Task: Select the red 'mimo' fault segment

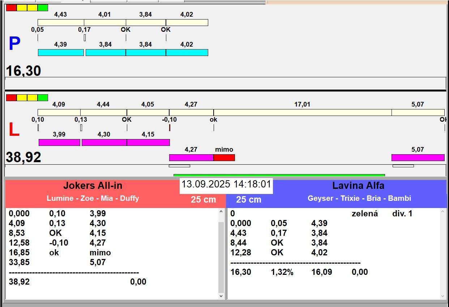Action: point(224,157)
